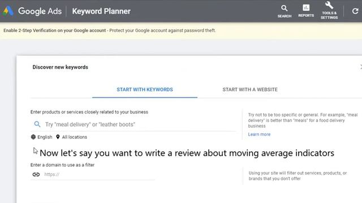Click the Keyword Planner title

tap(101, 11)
